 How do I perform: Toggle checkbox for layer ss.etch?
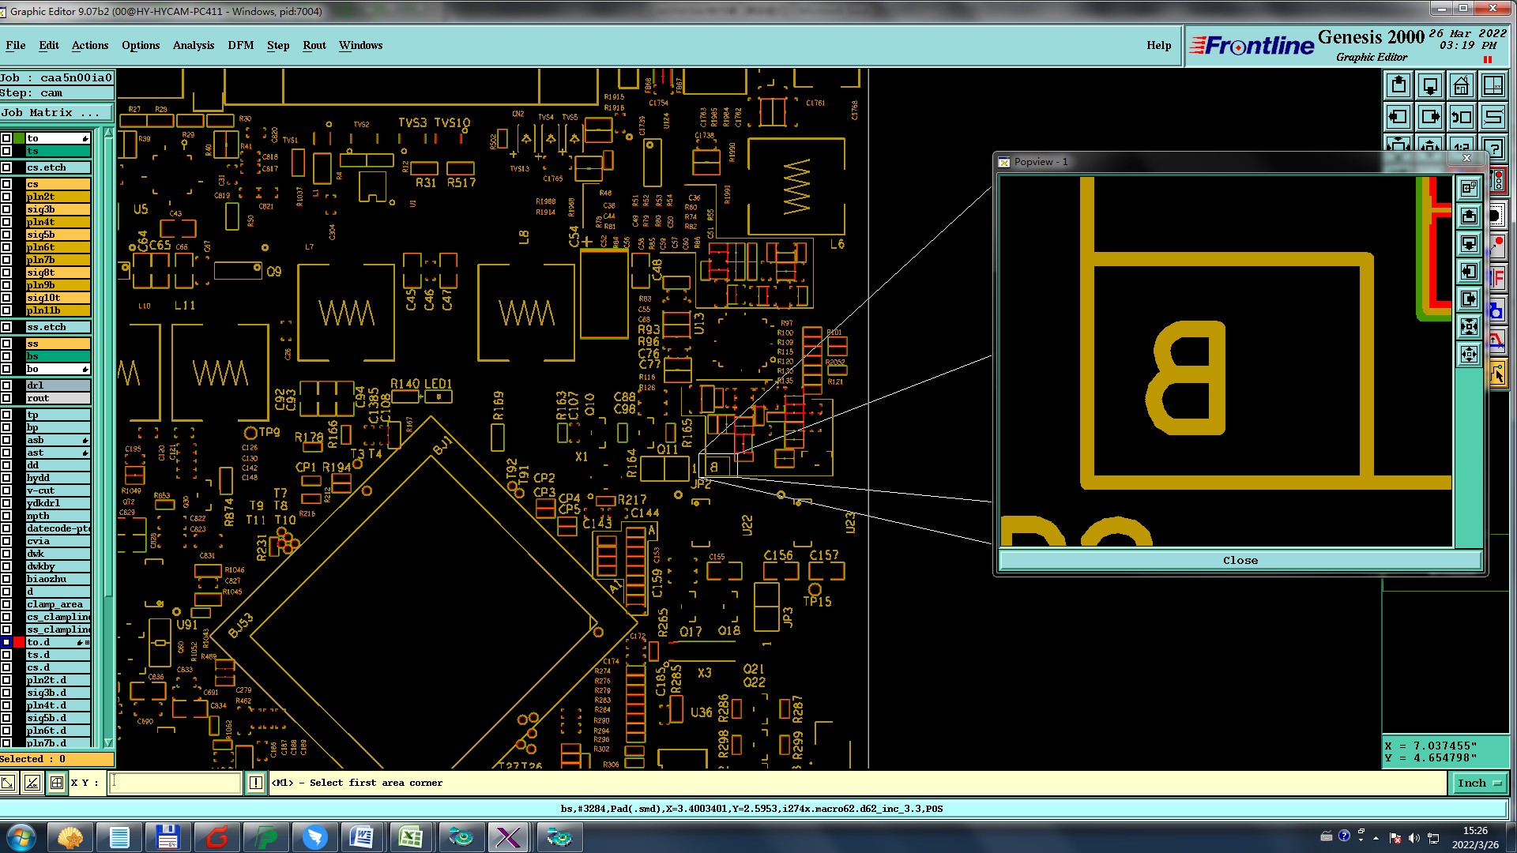click(x=7, y=327)
